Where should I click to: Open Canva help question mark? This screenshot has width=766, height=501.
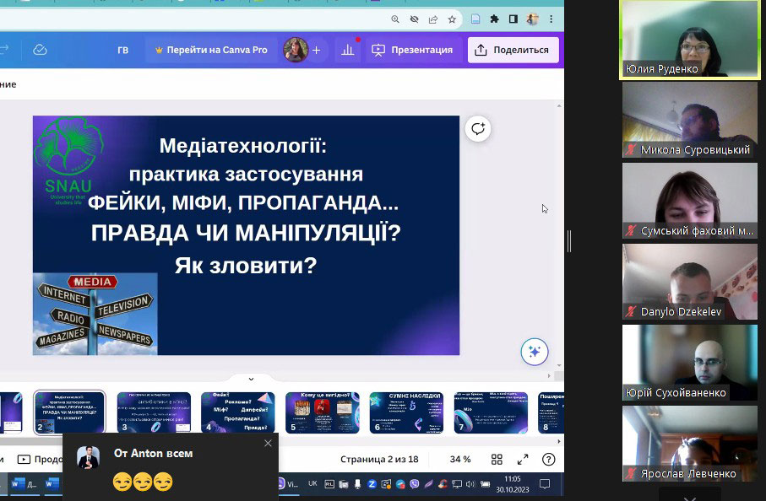549,459
